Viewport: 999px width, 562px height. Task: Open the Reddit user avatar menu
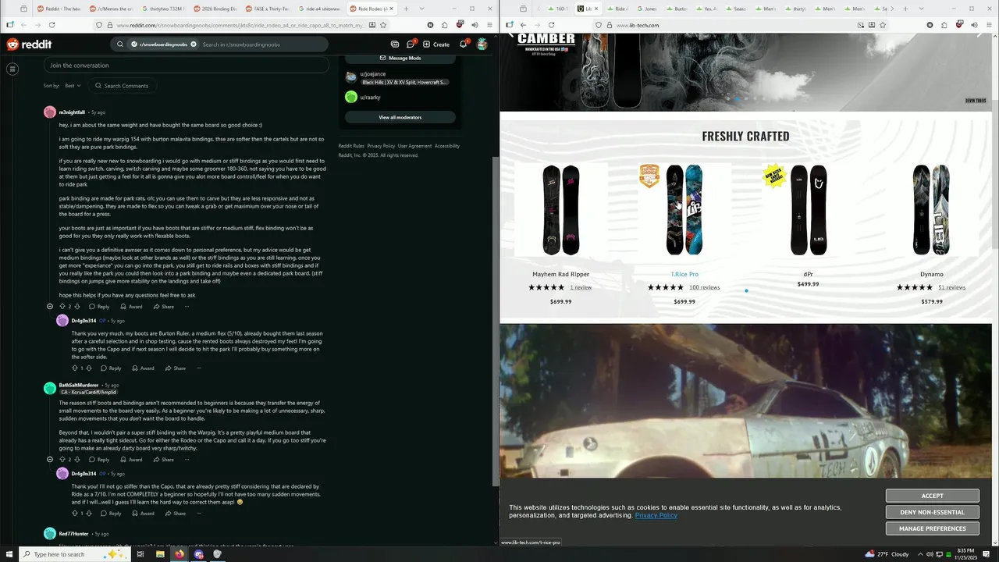482,44
